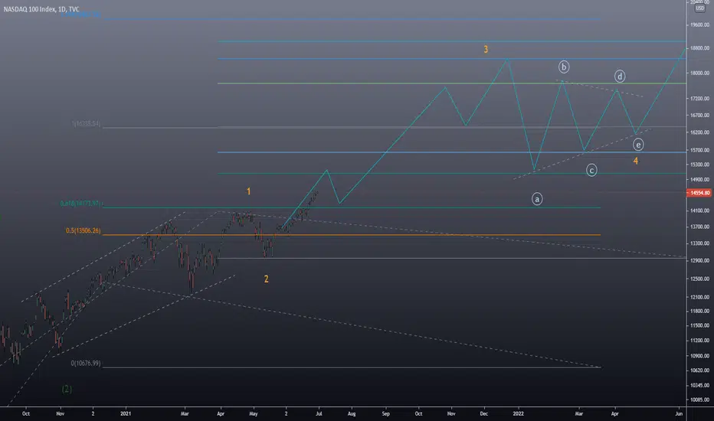The image size is (714, 421).
Task: Click the Dec label on time axis
Action: coord(484,413)
